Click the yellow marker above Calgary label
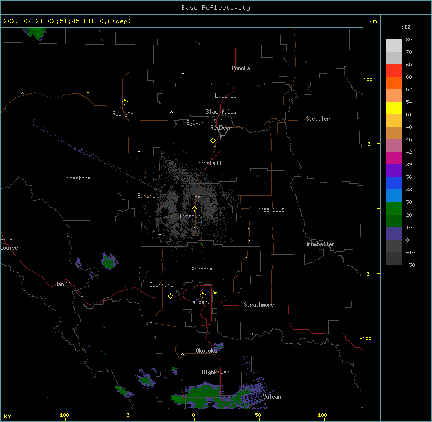432x422 pixels. click(203, 295)
